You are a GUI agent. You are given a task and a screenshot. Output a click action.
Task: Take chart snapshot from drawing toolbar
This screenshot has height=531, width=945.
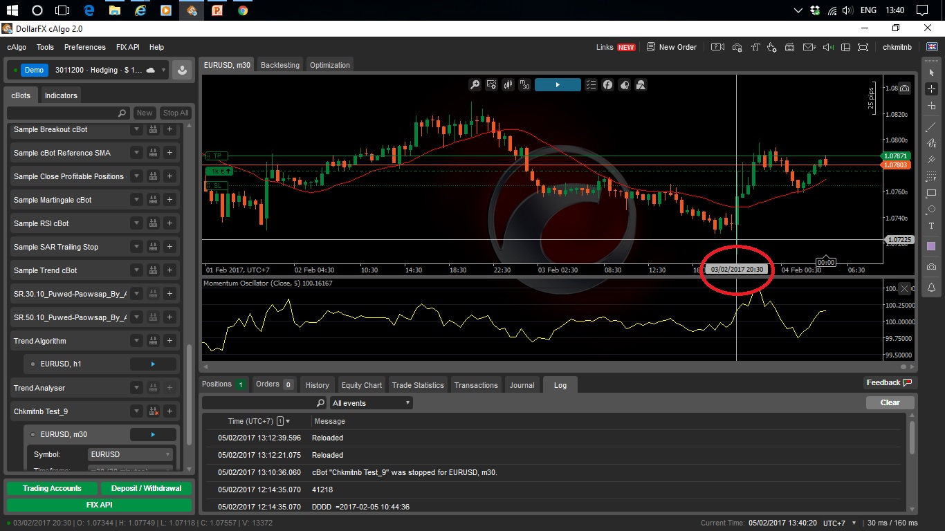point(931,267)
